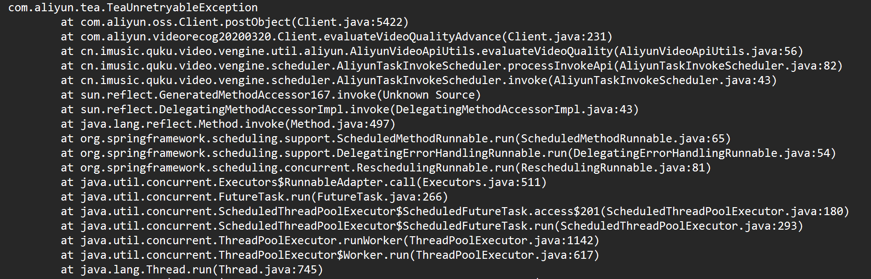871x279 pixels.
Task: Click AliyunTaskInvokeScheduler.java:82 reference
Action: (728, 66)
